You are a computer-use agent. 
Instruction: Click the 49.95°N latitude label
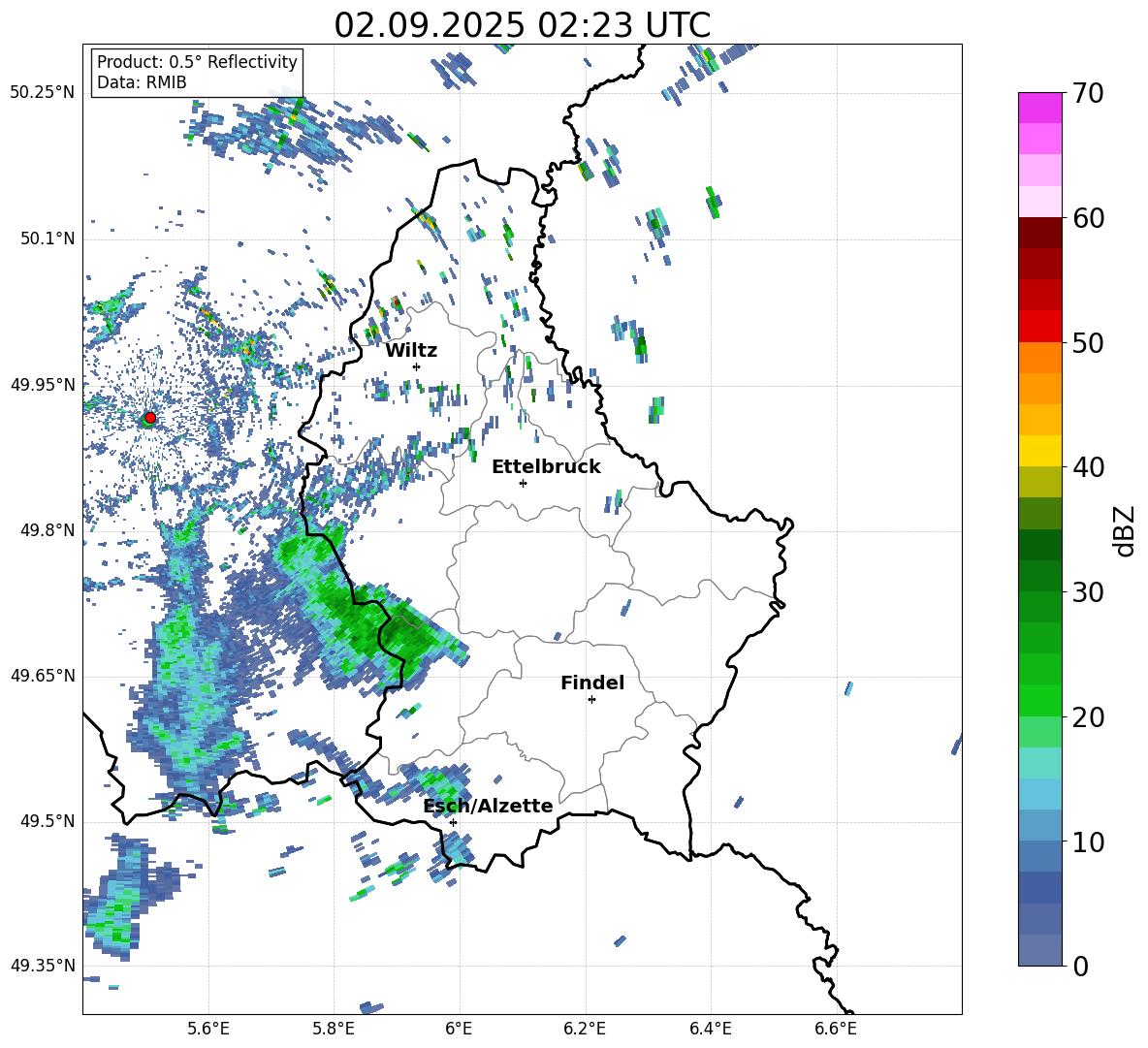click(42, 385)
